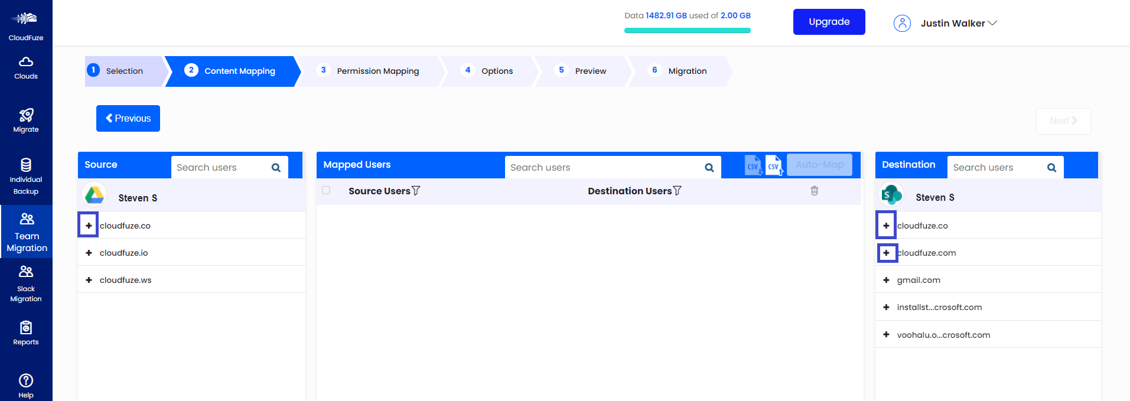Click the Next button
Image resolution: width=1130 pixels, height=401 pixels.
(x=1064, y=121)
